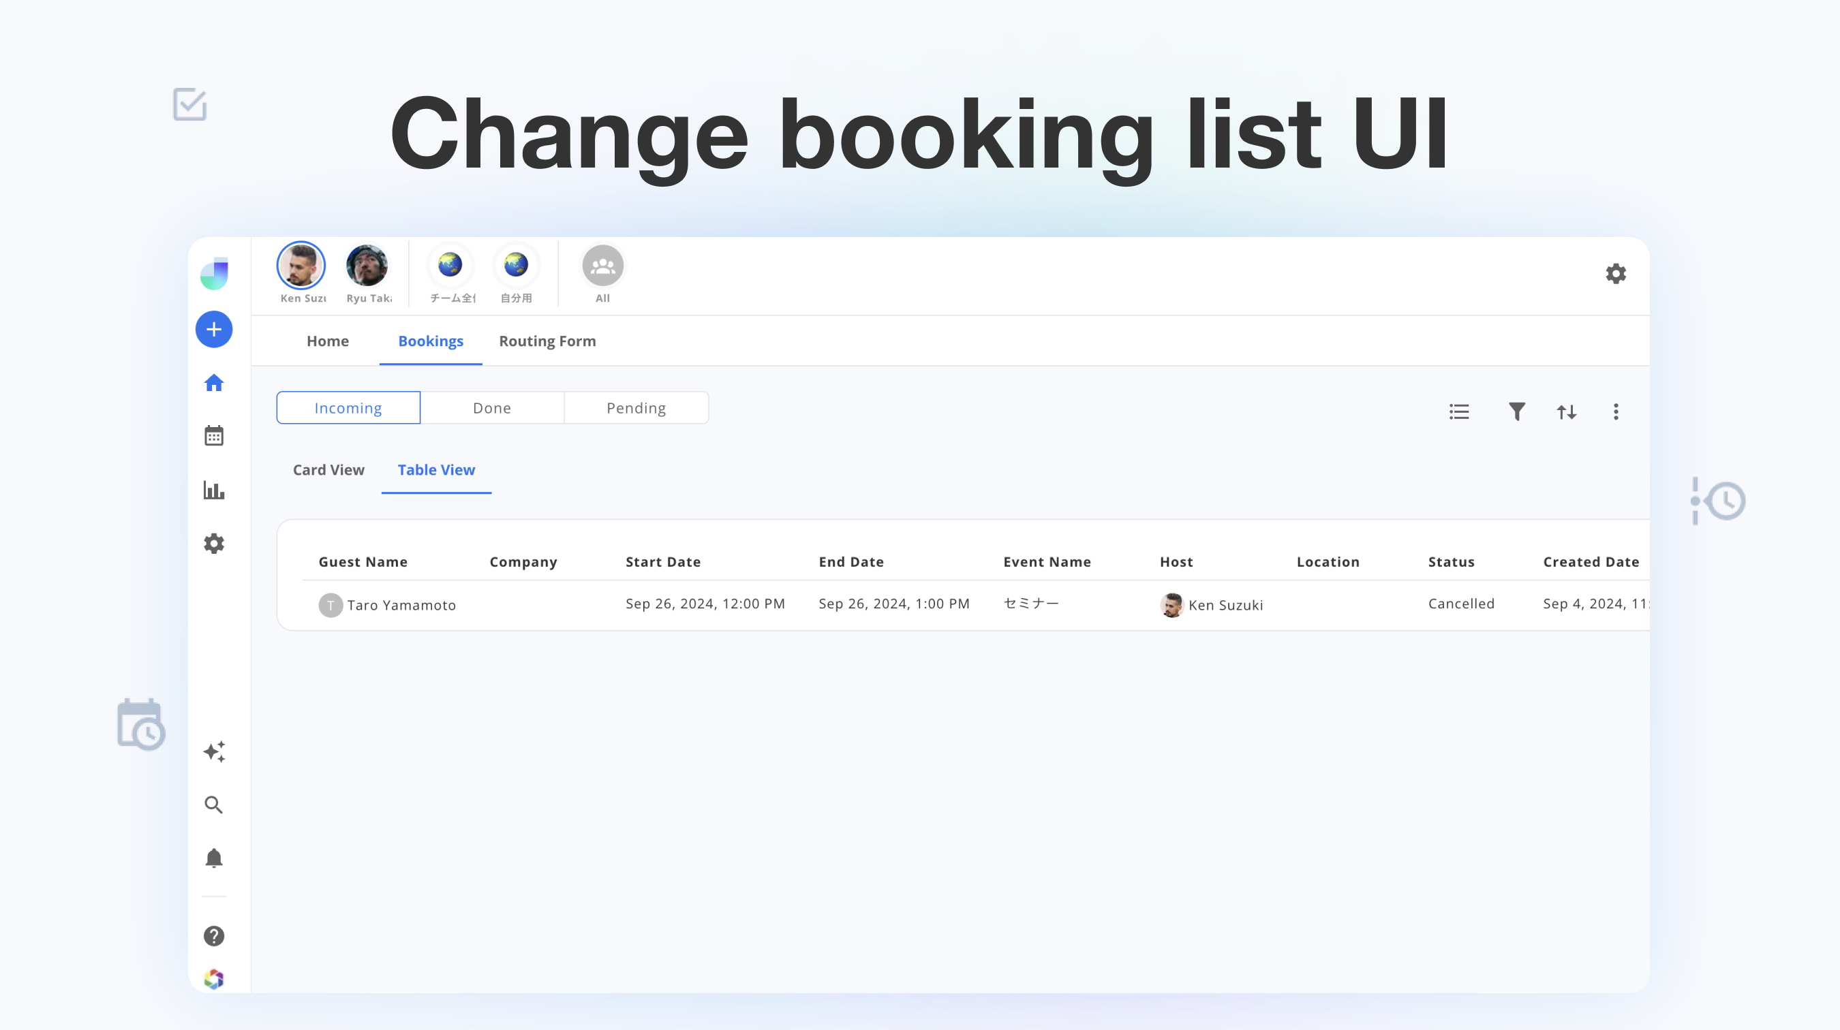Screen dimensions: 1840x1030
Task: Click the settings gear icon top right
Action: click(1616, 275)
